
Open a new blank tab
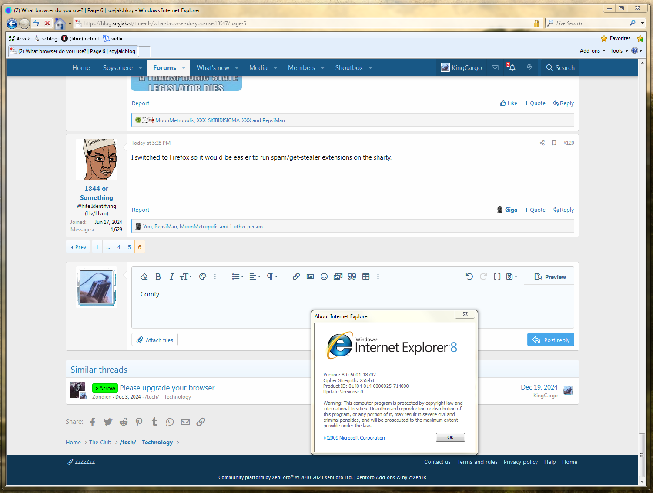click(x=144, y=52)
